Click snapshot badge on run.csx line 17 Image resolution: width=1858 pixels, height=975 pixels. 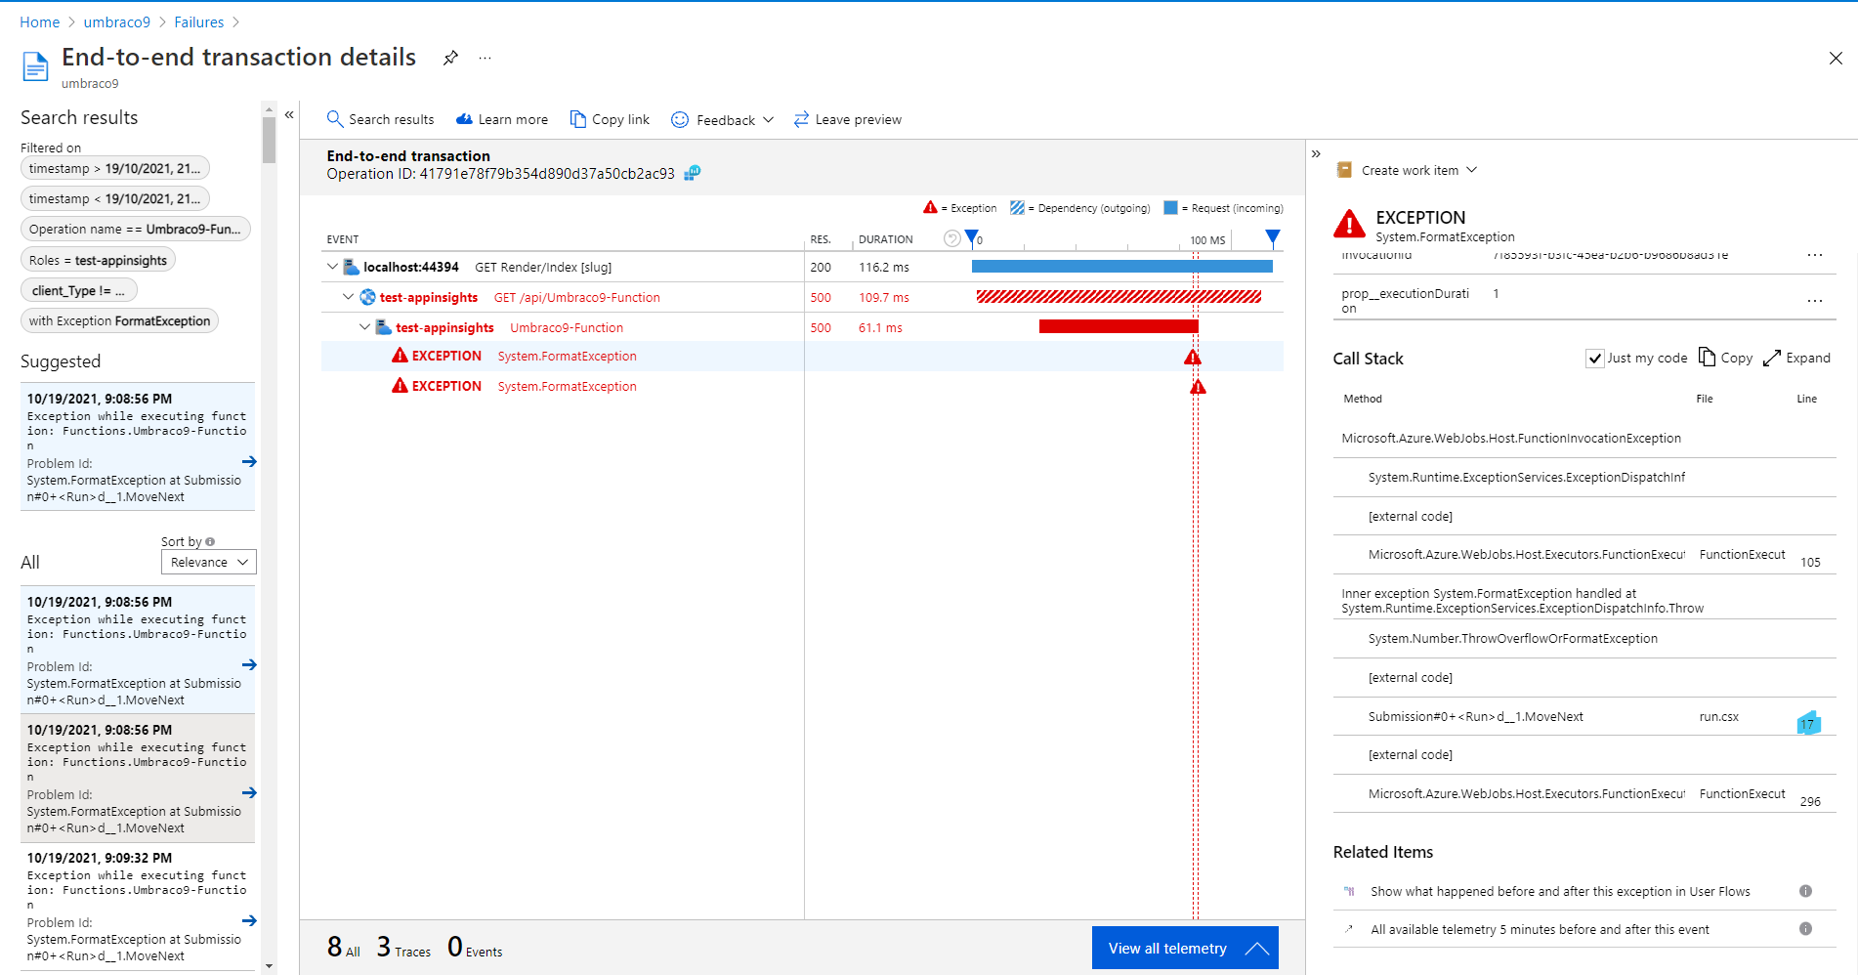1808,723
